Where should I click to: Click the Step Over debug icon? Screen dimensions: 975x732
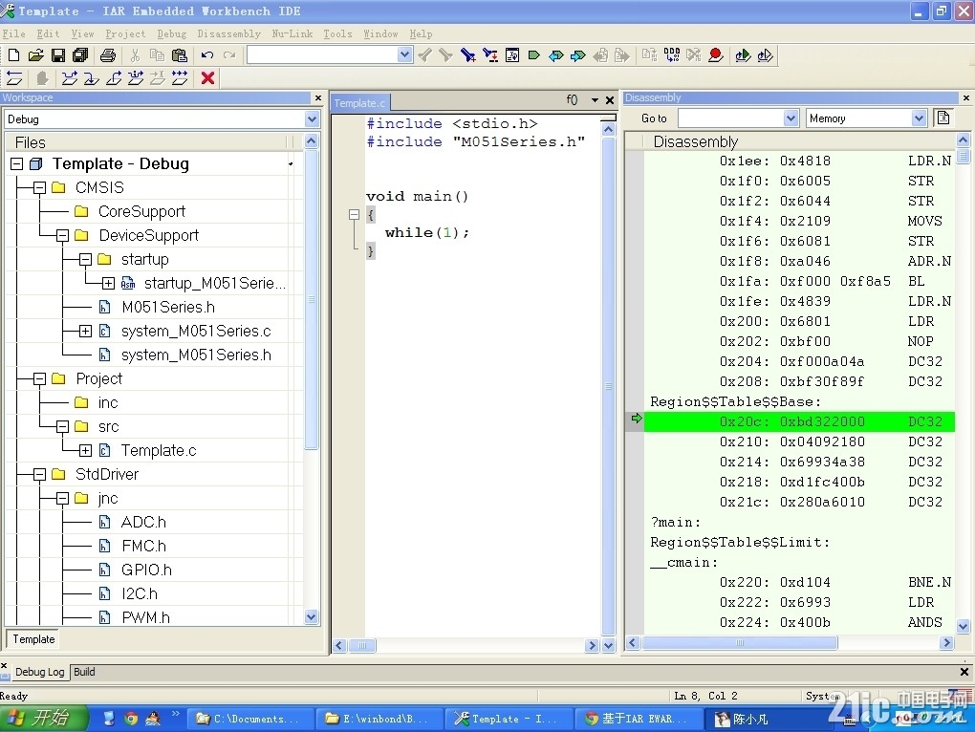pos(69,77)
